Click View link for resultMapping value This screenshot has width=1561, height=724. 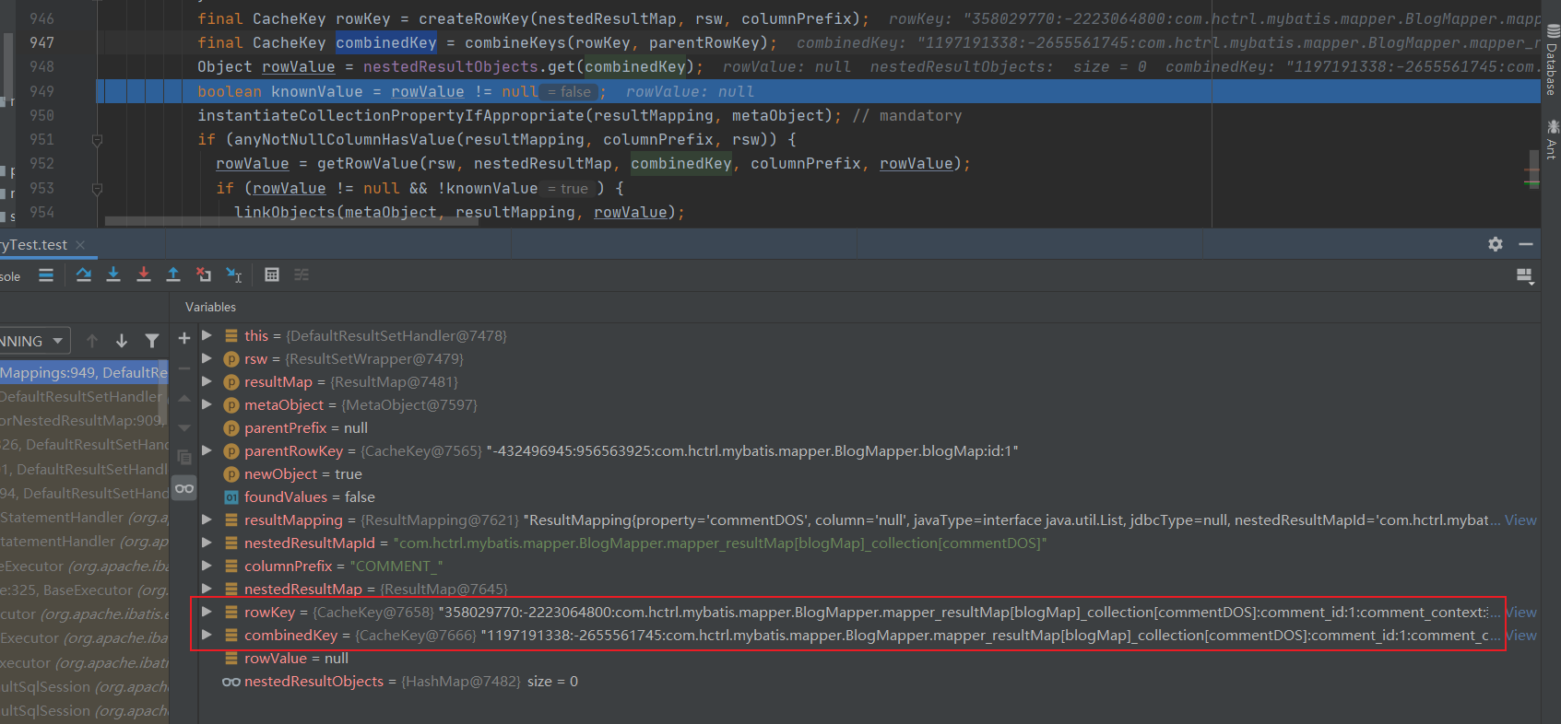coord(1520,520)
